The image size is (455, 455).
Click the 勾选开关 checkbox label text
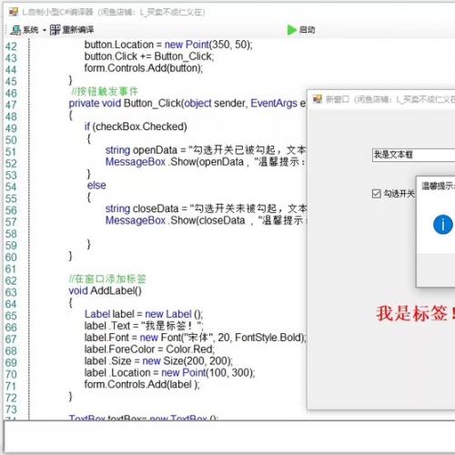[x=399, y=194]
